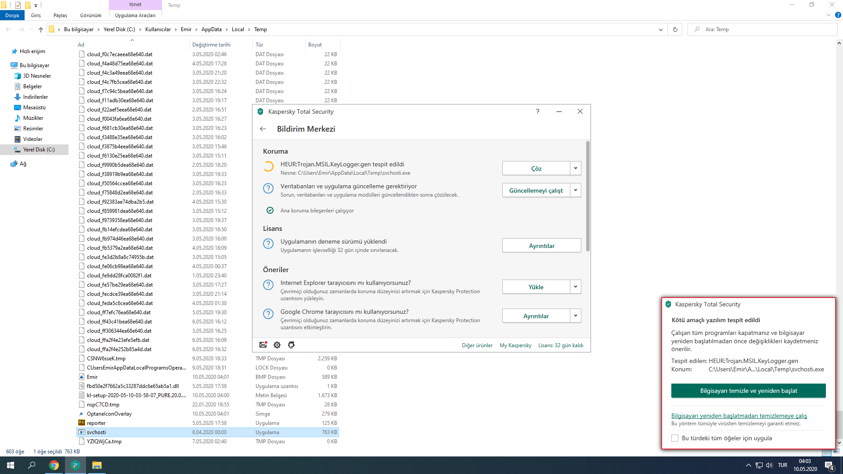Viewport: 843px width, 474px height.
Task: Expand dropdown next to Güncellemeyi çalıştır
Action: tap(576, 190)
